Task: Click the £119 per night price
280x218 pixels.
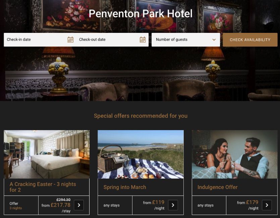Action: click(158, 202)
